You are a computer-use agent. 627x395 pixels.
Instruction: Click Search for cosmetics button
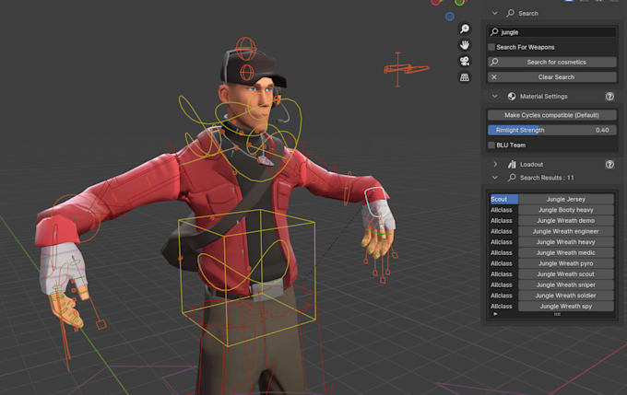point(551,62)
